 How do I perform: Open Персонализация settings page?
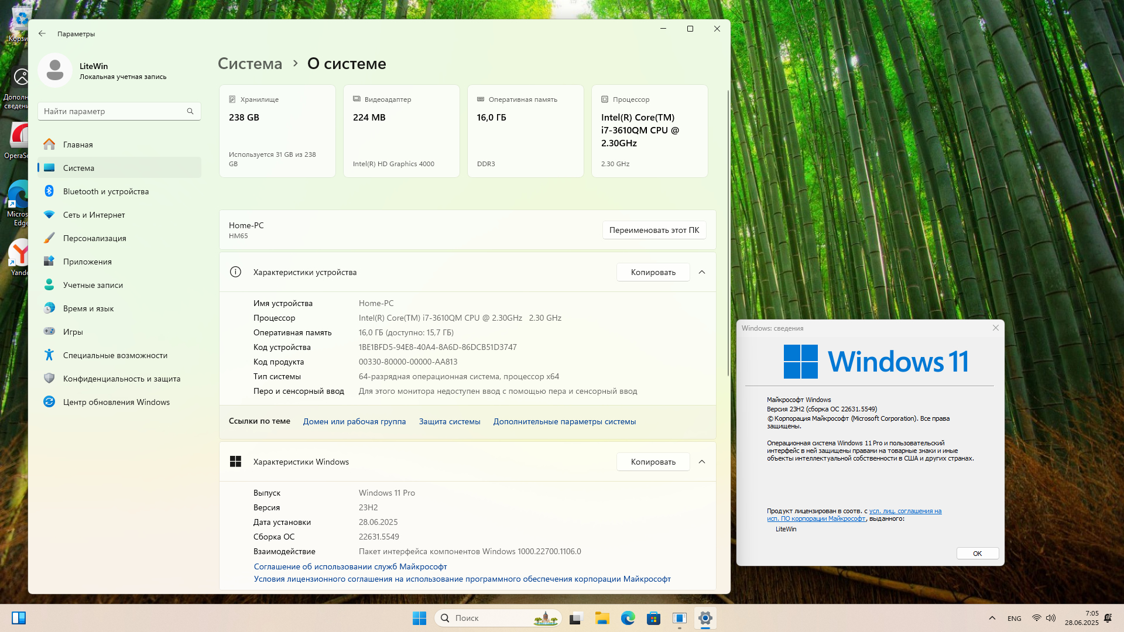94,238
